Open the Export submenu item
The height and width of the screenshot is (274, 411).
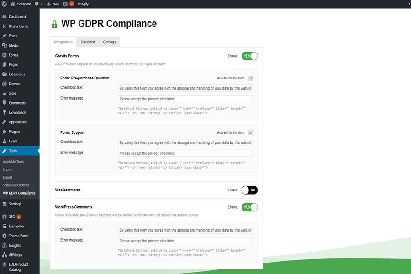pyautogui.click(x=8, y=177)
